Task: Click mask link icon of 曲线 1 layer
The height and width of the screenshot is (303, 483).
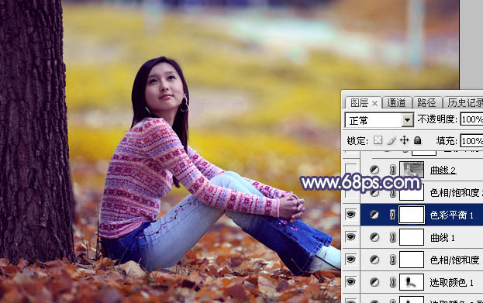Action: coord(392,237)
